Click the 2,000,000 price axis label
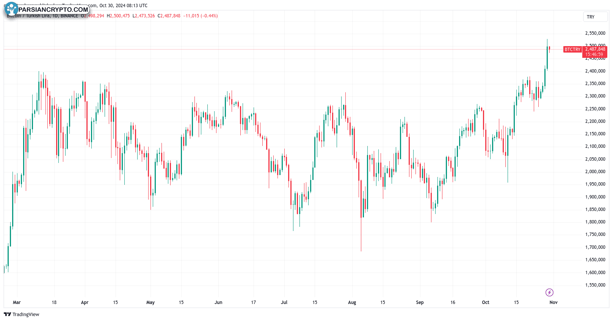The width and height of the screenshot is (613, 321). 595,172
